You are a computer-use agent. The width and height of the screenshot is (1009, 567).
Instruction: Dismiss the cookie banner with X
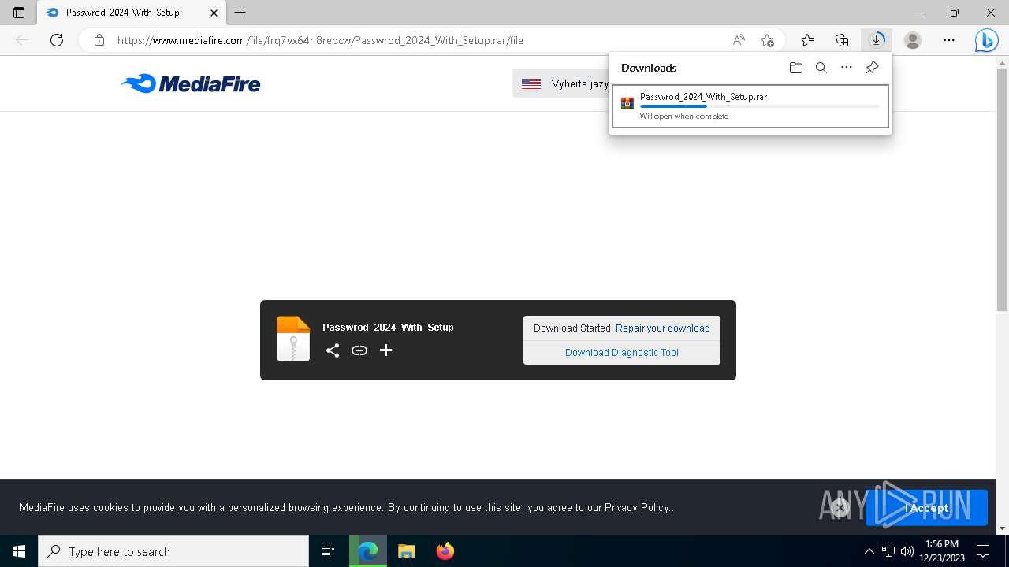click(840, 508)
